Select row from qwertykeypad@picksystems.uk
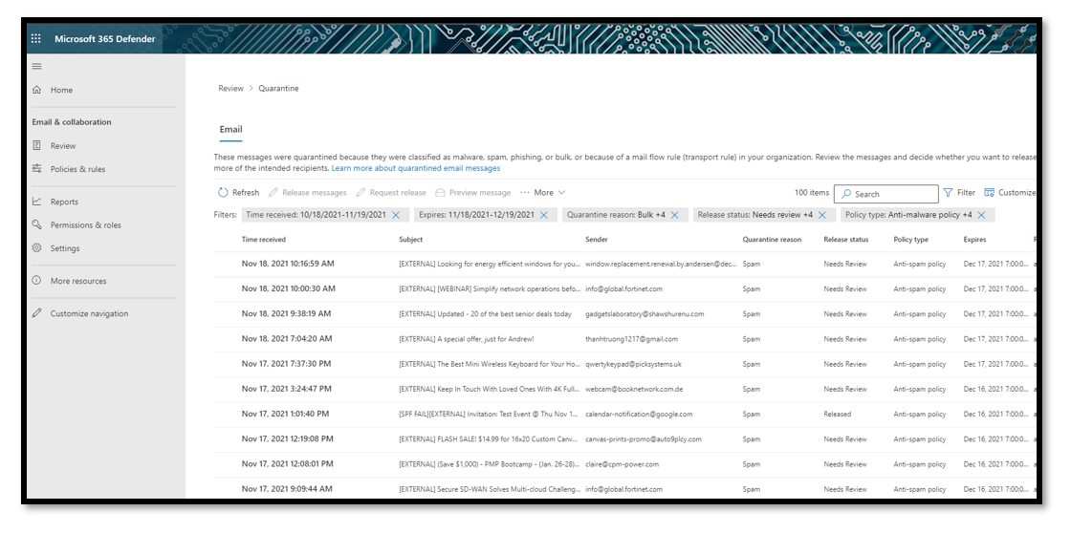The width and height of the screenshot is (1071, 533). (x=624, y=364)
